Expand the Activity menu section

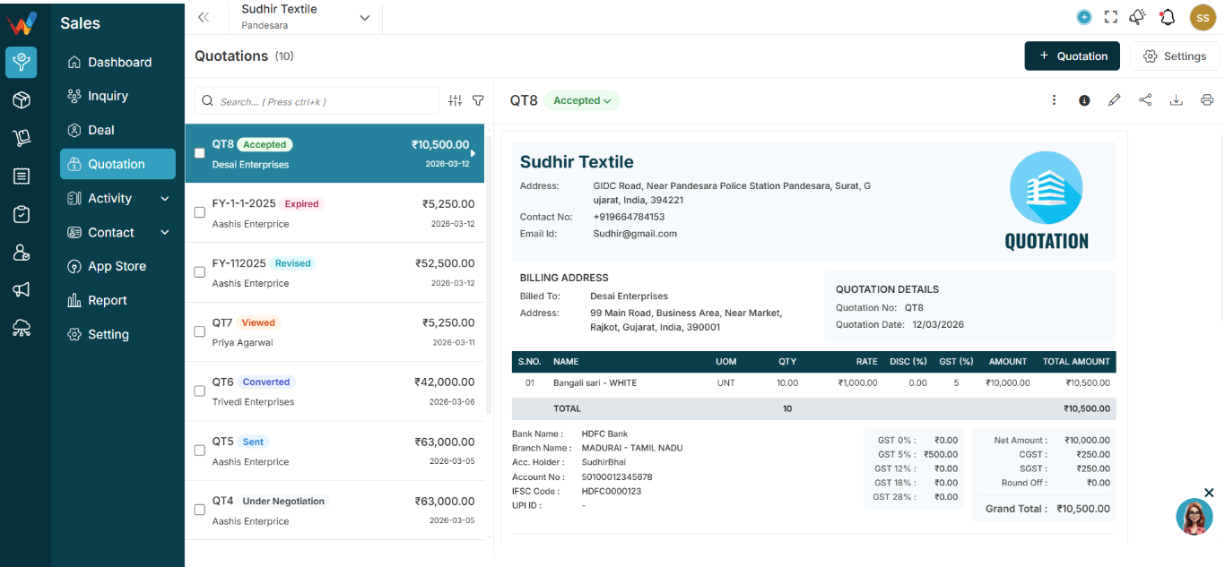pyautogui.click(x=117, y=198)
